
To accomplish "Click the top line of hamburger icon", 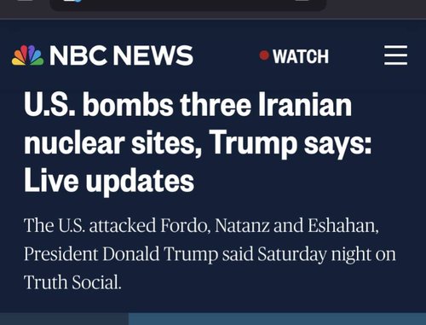I will (x=395, y=46).
